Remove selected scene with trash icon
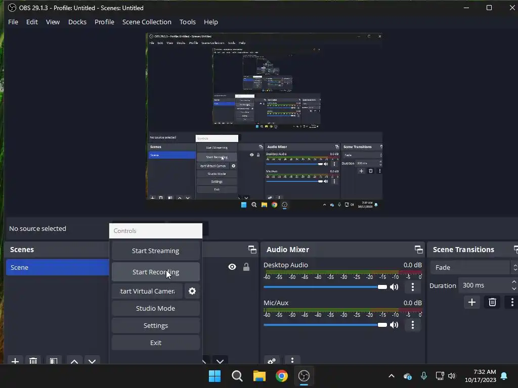Image resolution: width=518 pixels, height=388 pixels. click(x=33, y=361)
